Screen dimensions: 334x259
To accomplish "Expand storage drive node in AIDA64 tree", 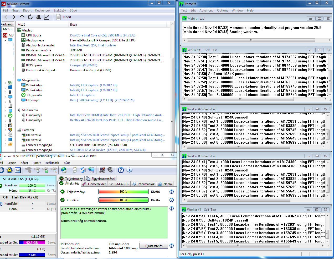I will pyautogui.click(x=6, y=106).
